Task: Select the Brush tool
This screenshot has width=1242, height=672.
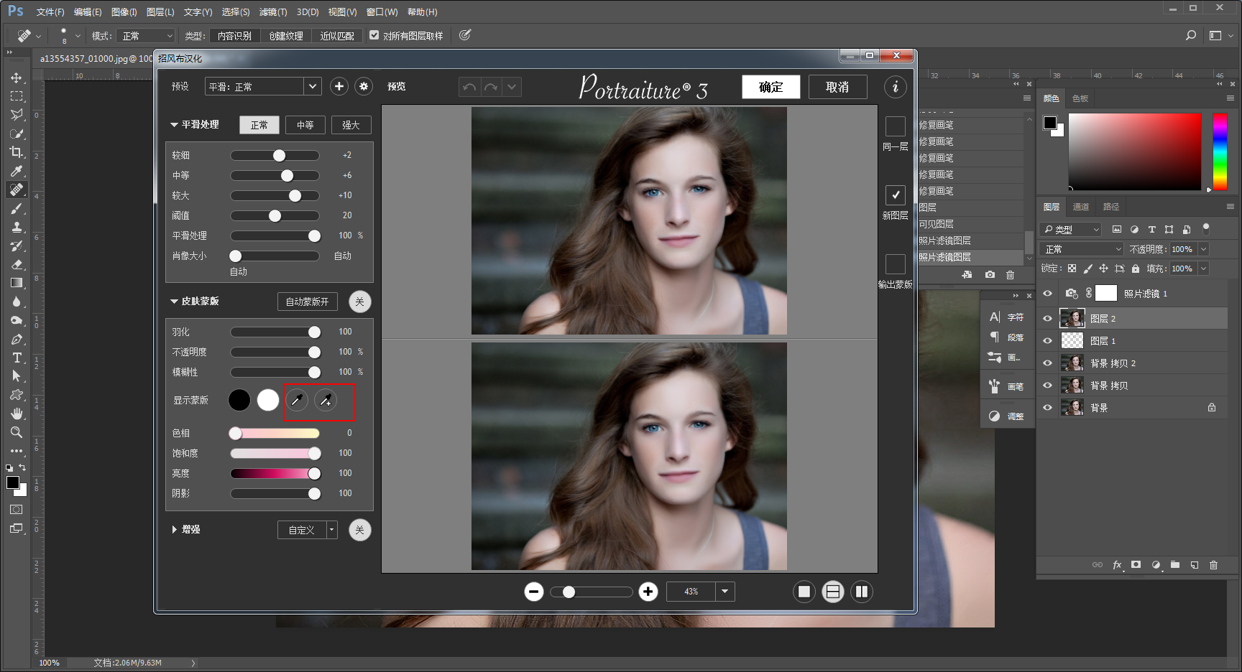Action: click(17, 208)
